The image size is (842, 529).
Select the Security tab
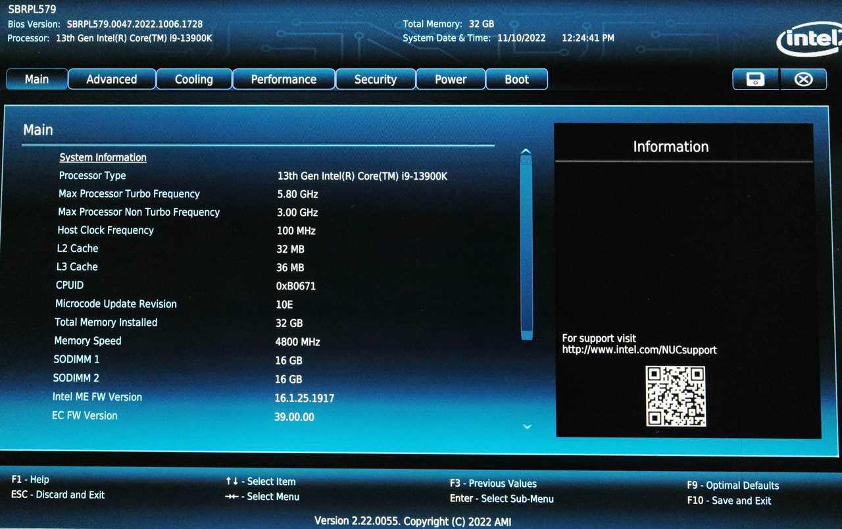pyautogui.click(x=376, y=80)
